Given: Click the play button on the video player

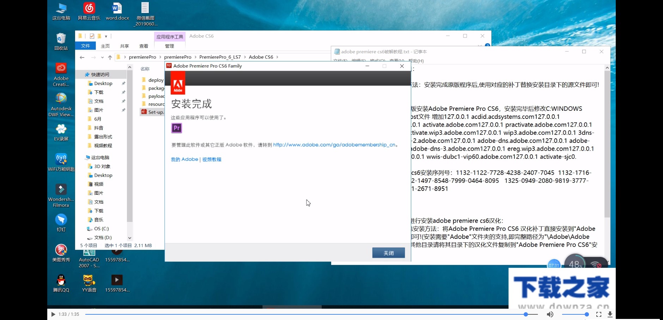Looking at the screenshot, I should coord(53,314).
